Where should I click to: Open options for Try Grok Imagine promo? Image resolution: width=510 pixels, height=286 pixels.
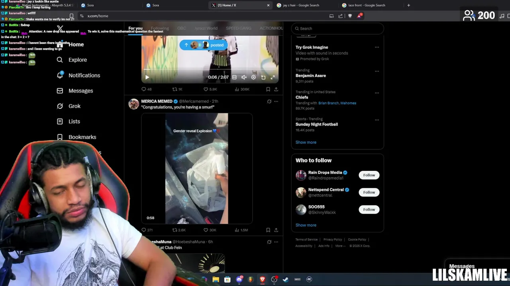point(377,47)
